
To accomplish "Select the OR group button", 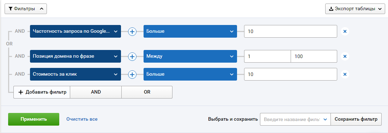I will coord(147,92).
